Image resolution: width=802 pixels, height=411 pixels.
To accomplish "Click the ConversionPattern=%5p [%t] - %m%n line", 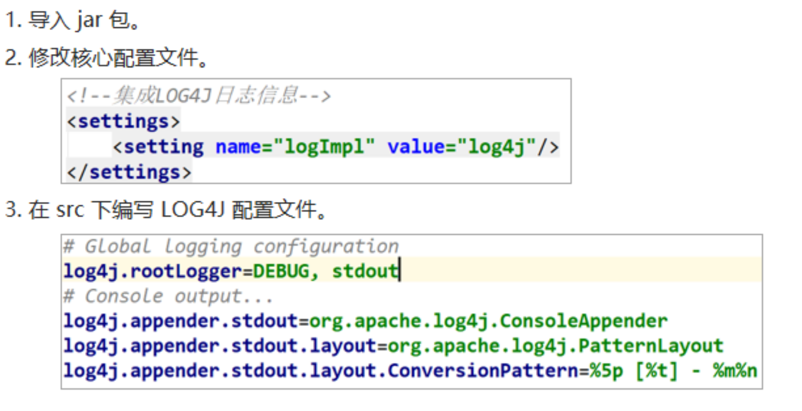I will [x=410, y=371].
